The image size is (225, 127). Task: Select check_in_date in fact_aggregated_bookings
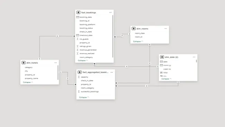[87, 81]
